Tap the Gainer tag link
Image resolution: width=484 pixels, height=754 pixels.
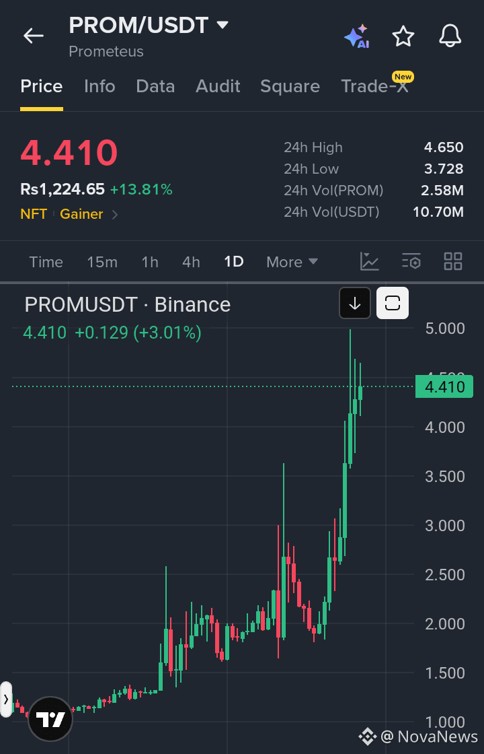[81, 214]
